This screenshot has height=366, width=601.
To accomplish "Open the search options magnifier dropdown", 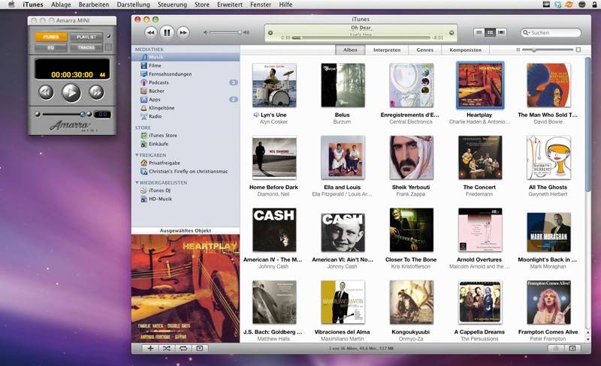I will (527, 33).
